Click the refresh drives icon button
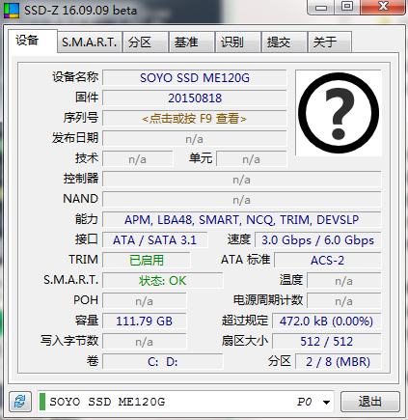 20,402
